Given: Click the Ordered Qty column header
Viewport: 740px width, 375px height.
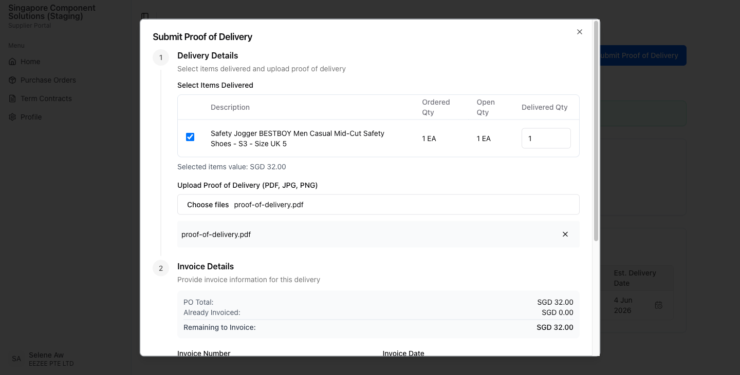Looking at the screenshot, I should tap(436, 107).
